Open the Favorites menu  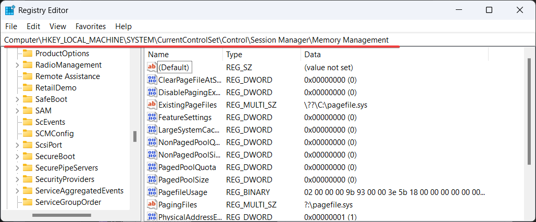click(x=91, y=27)
